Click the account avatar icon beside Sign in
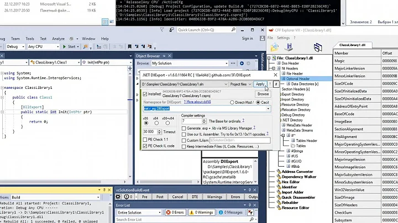 click(x=262, y=38)
